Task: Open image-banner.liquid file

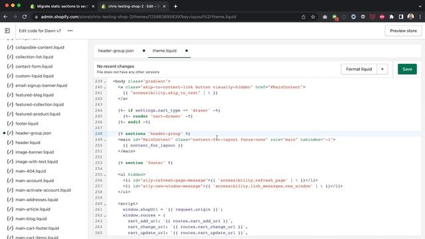Action: coord(35,152)
